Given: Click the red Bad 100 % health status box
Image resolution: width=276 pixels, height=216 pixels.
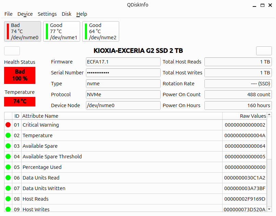Looking at the screenshot, I should [x=20, y=75].
